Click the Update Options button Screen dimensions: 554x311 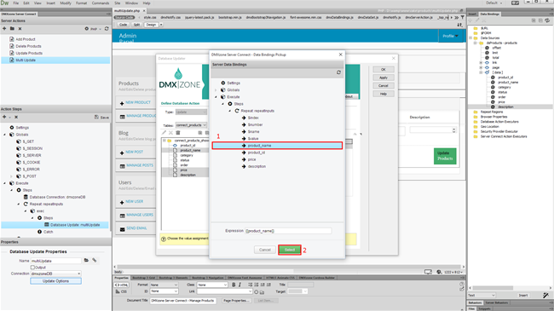pyautogui.click(x=55, y=281)
